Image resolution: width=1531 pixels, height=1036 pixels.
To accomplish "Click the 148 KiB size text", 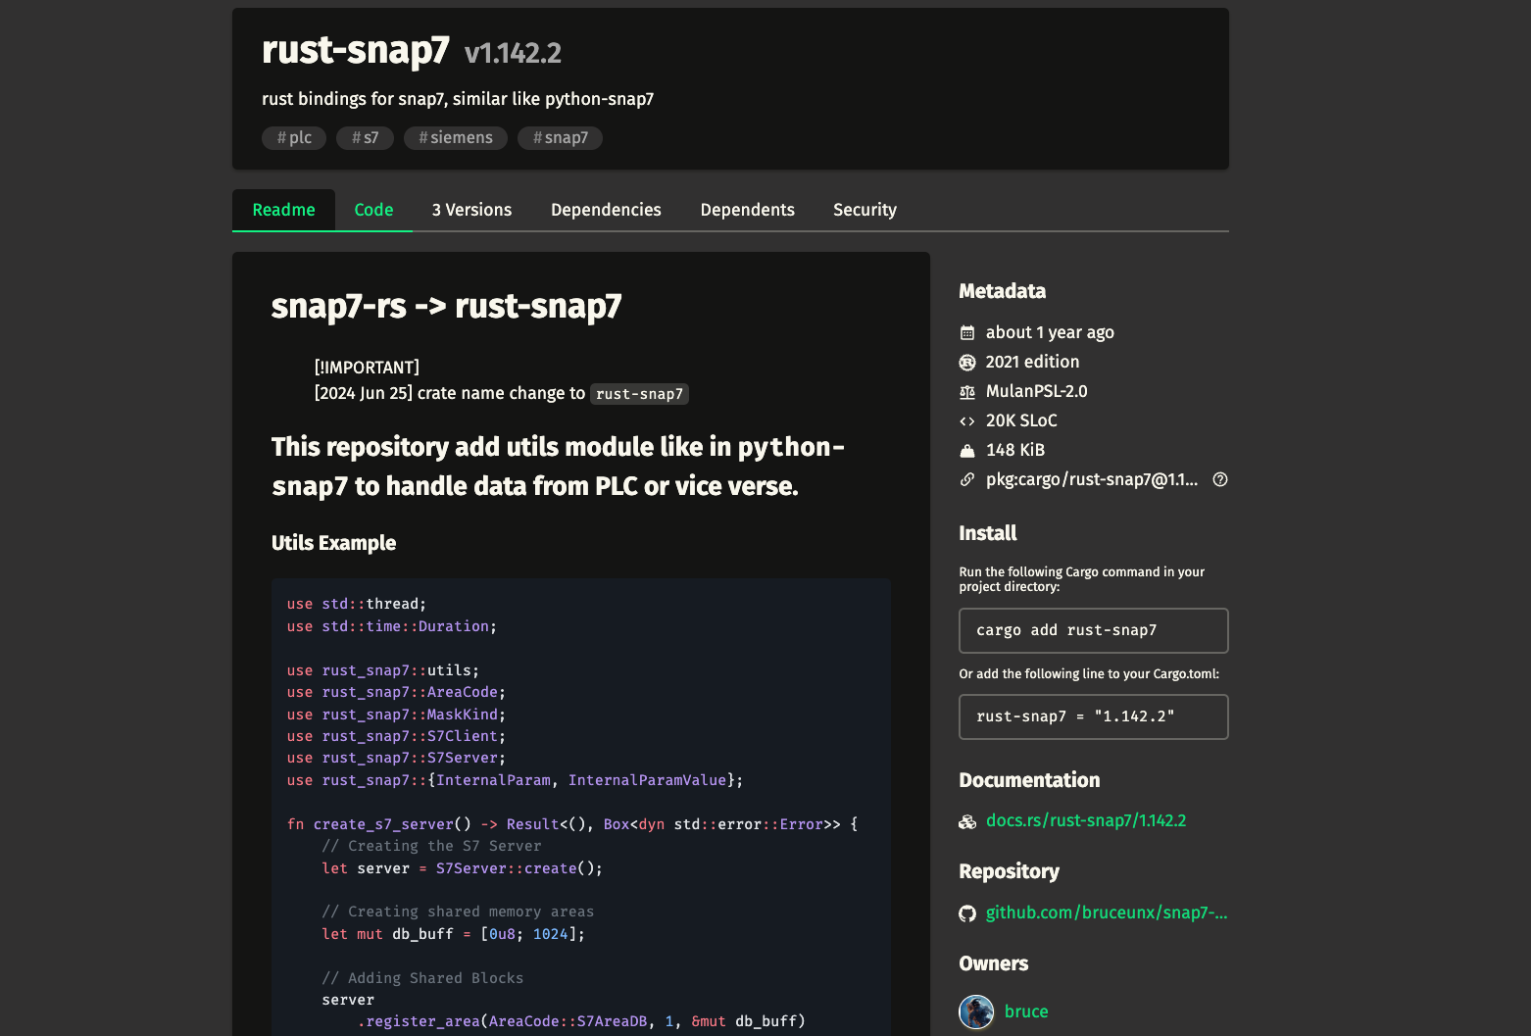I will click(x=1015, y=450).
